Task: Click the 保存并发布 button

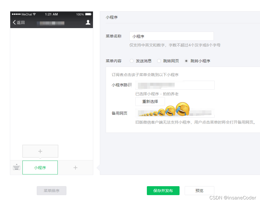Action: (x=163, y=191)
